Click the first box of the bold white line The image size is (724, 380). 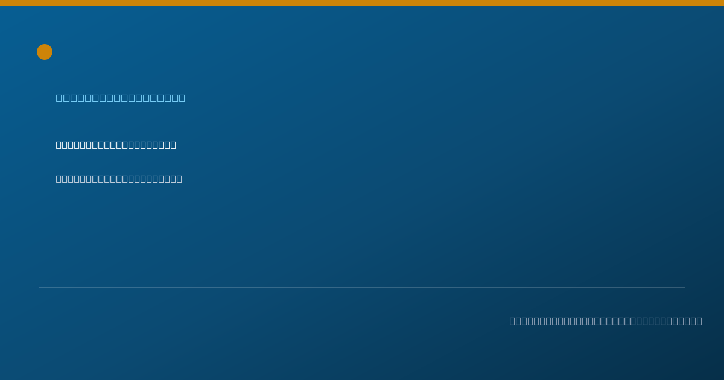(x=59, y=145)
